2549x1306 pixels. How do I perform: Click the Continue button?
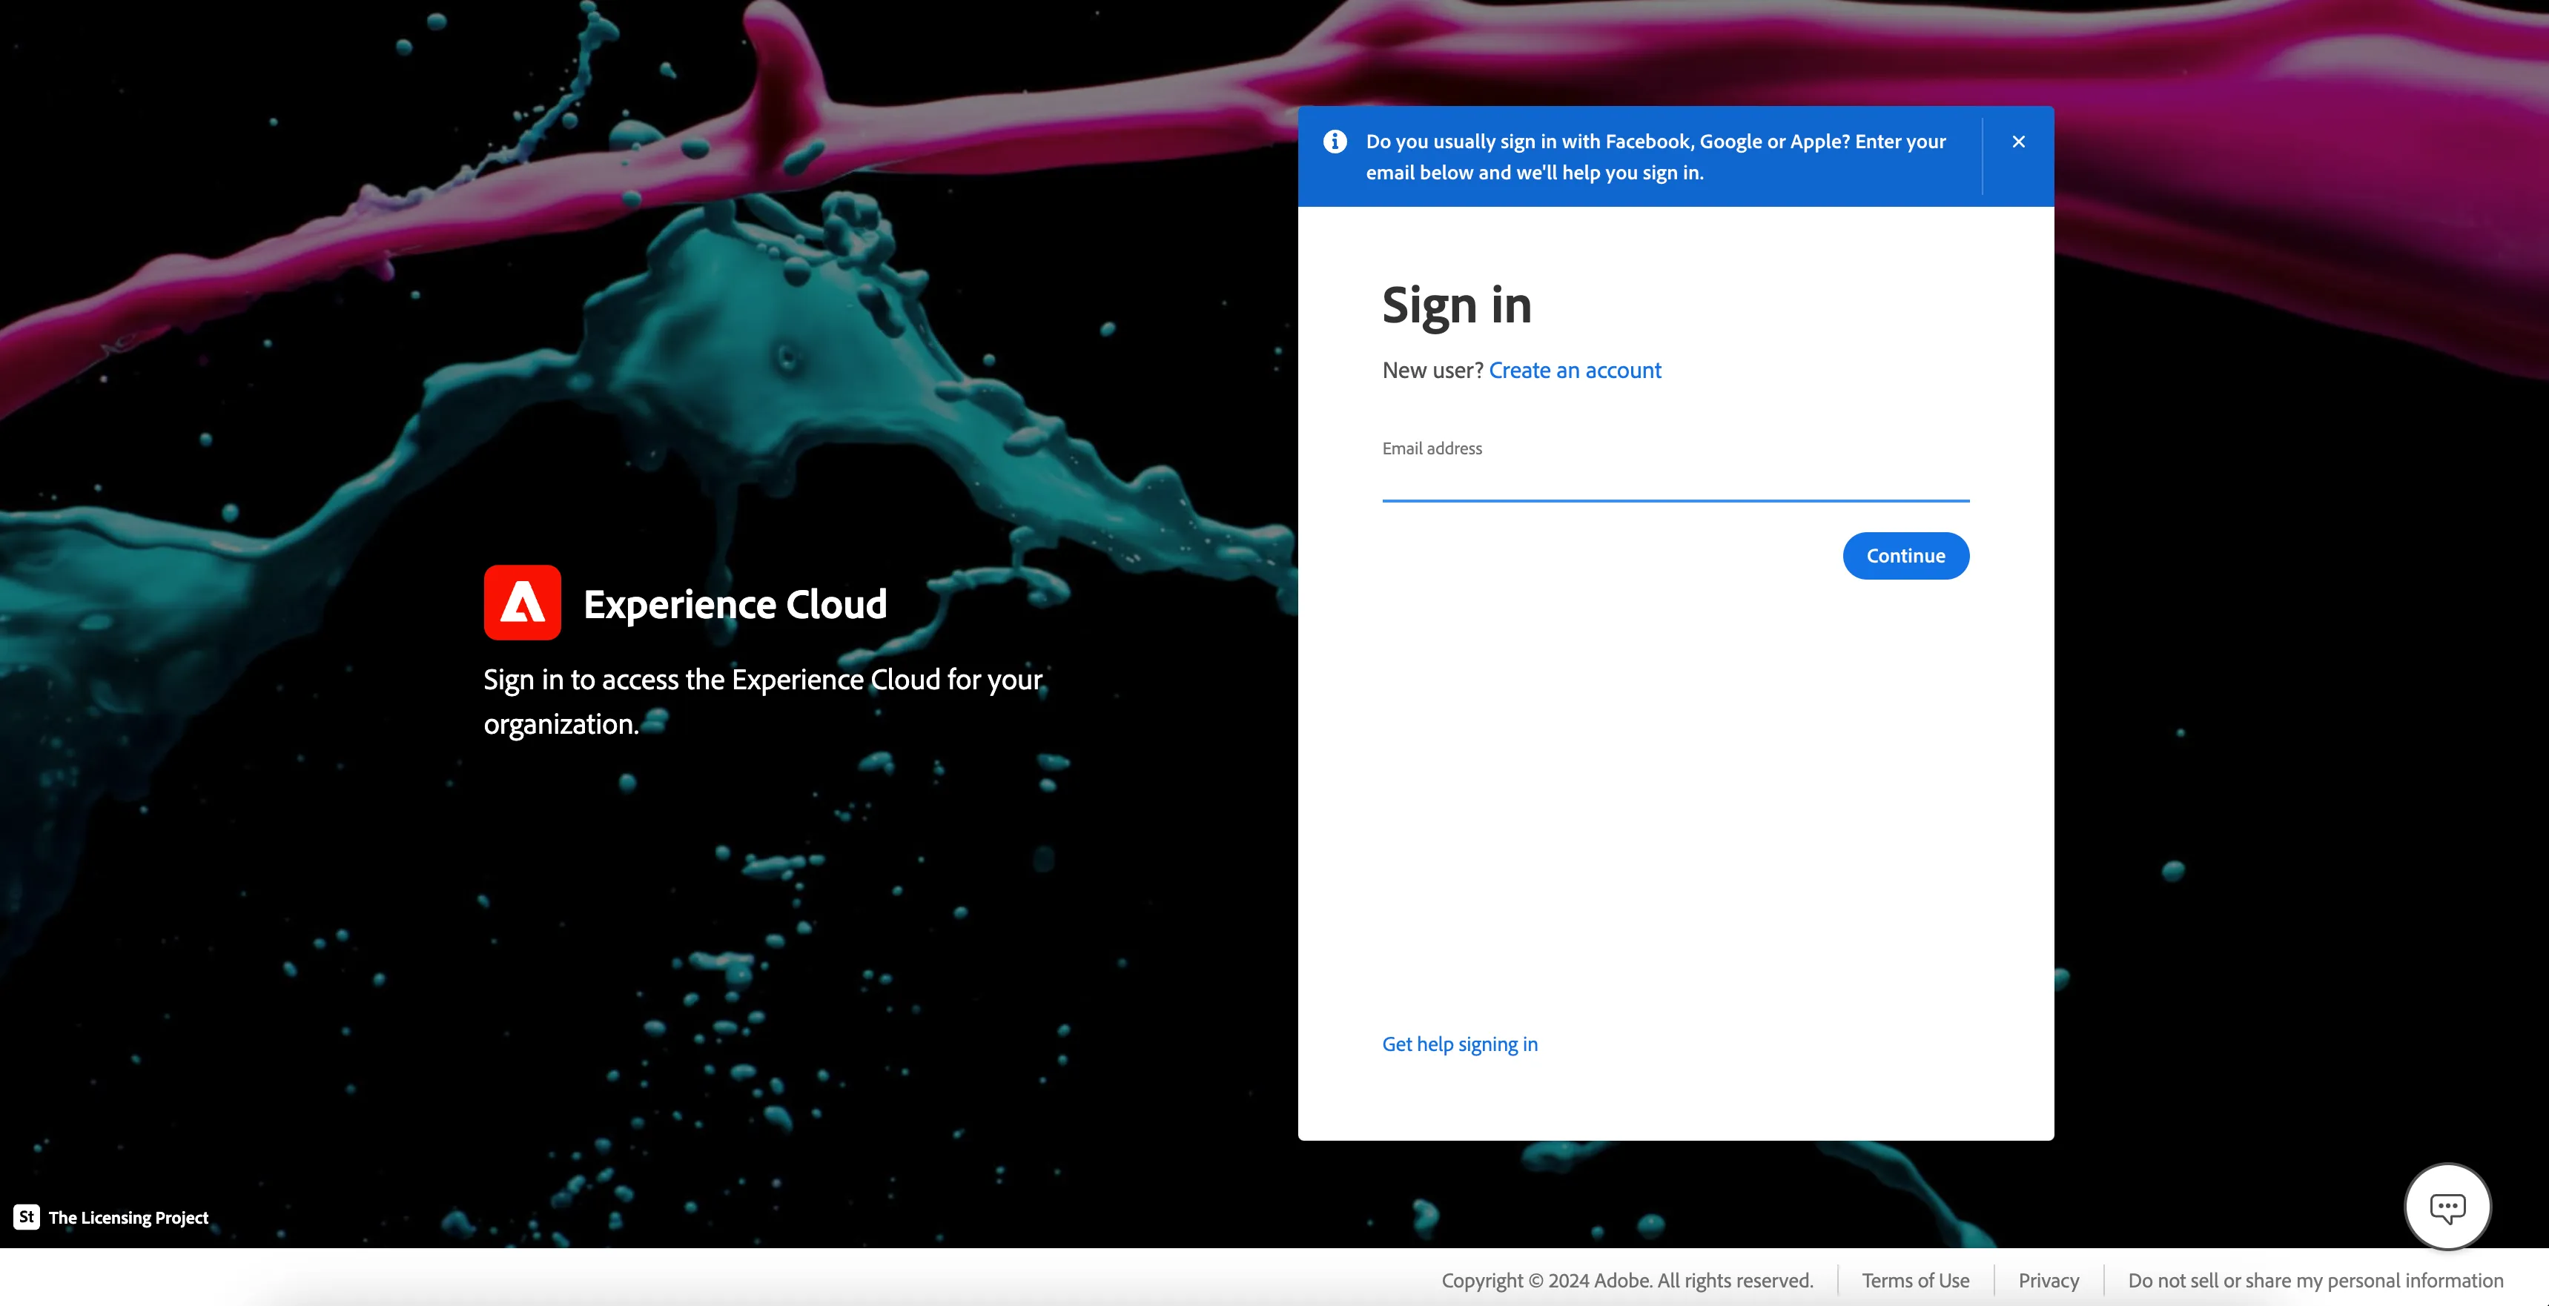(1905, 556)
